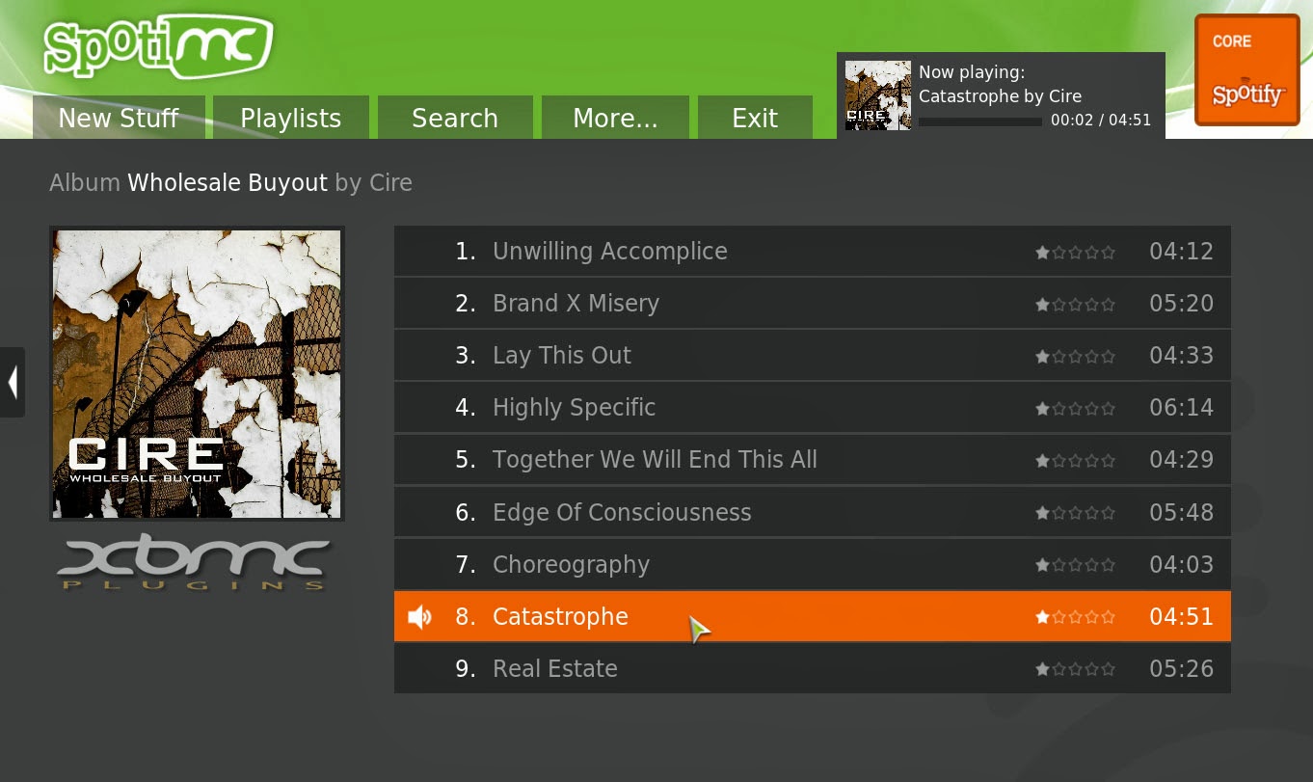
Task: Go to the New Stuff tab
Action: (118, 117)
